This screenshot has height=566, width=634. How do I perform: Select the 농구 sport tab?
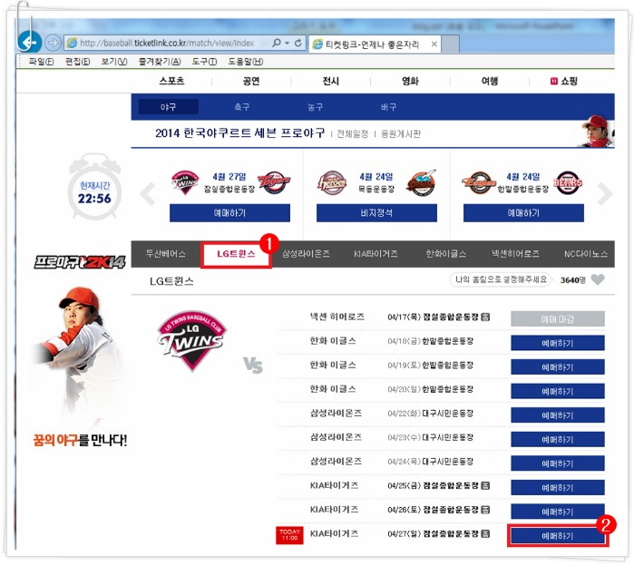[x=315, y=107]
